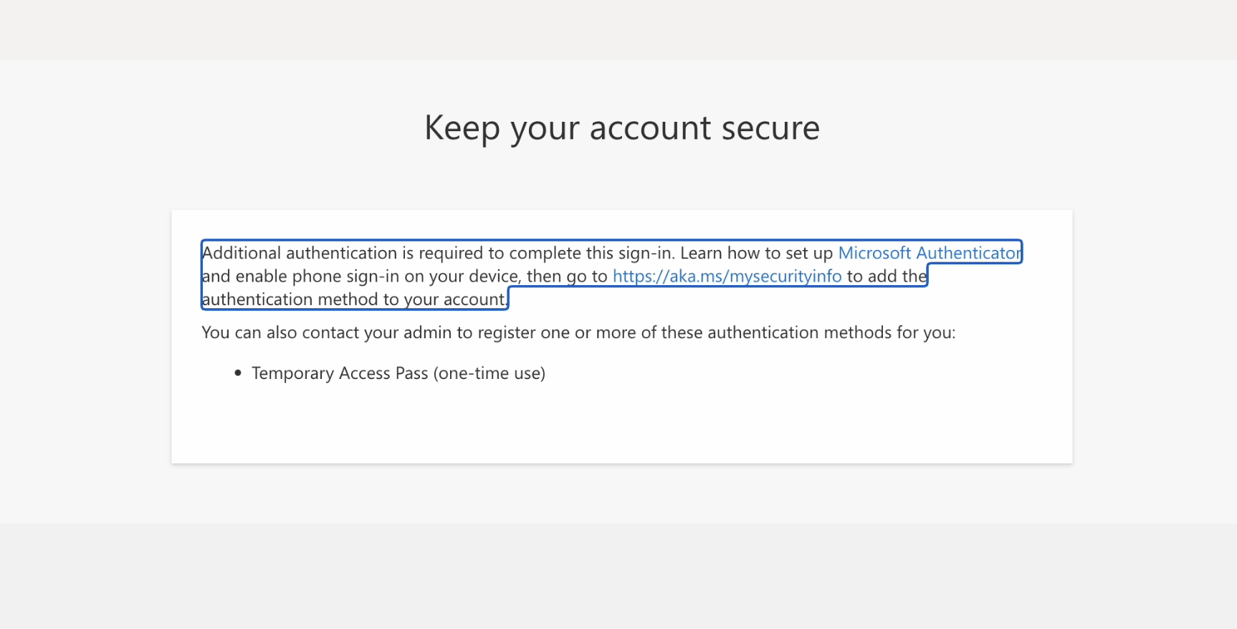Image resolution: width=1237 pixels, height=629 pixels.
Task: Click the gray footer area below the page
Action: (618, 576)
